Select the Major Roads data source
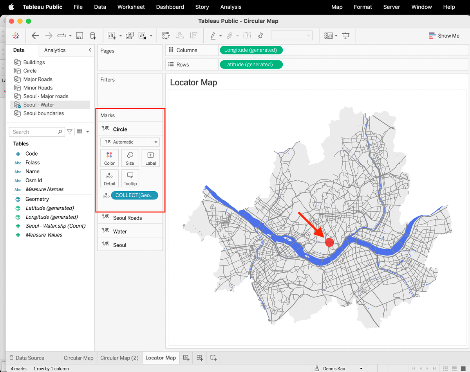 point(38,79)
